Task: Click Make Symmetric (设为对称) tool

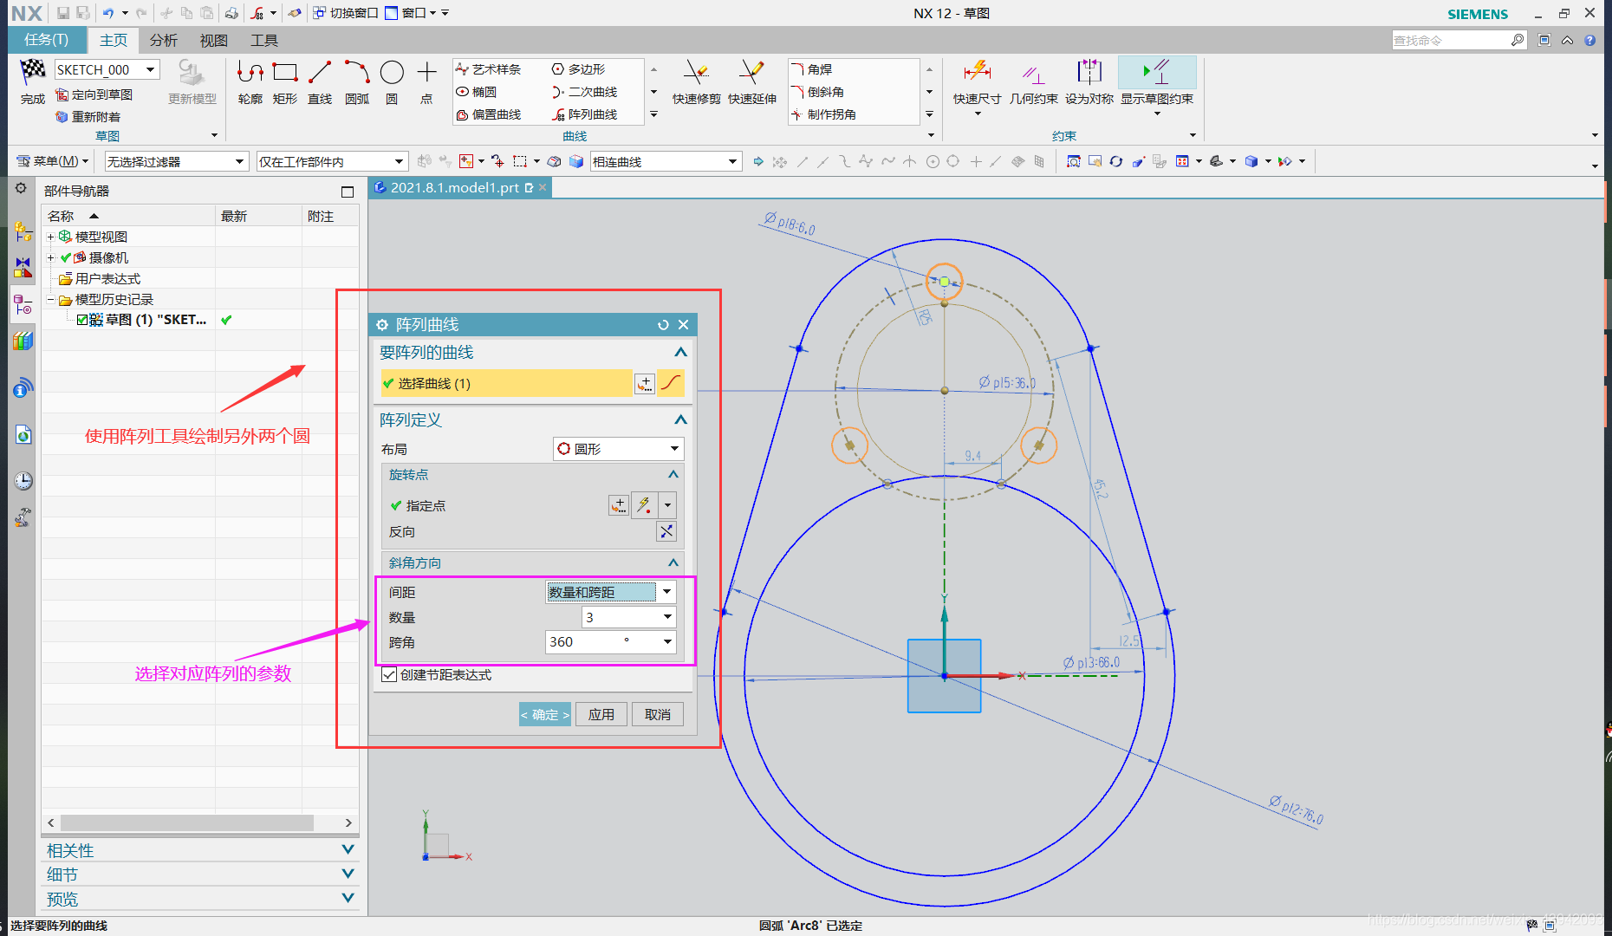Action: (x=1089, y=82)
